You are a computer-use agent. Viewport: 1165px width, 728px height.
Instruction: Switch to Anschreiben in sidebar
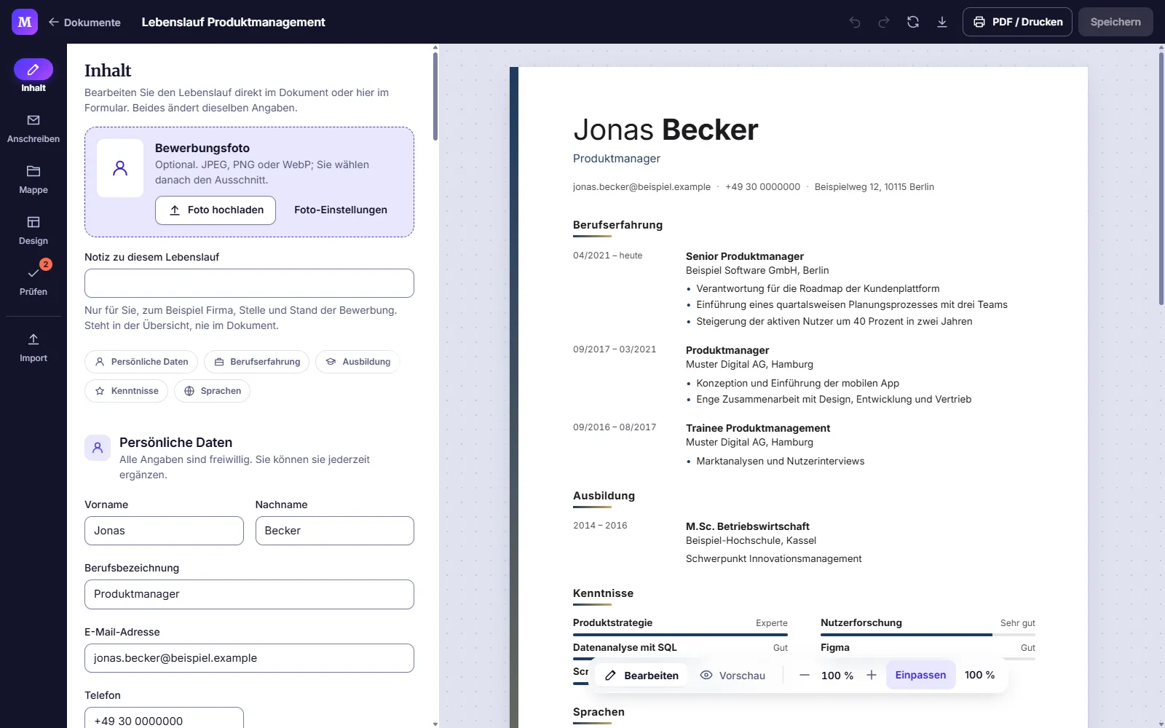pos(33,128)
